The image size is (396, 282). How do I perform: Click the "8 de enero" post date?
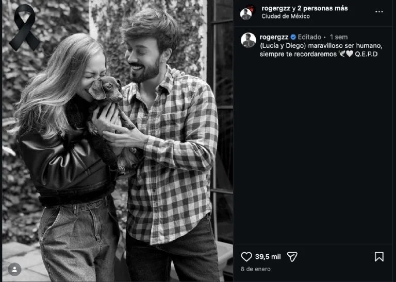[256, 270]
